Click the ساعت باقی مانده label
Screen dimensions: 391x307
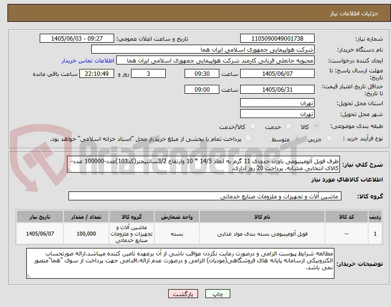55,74
